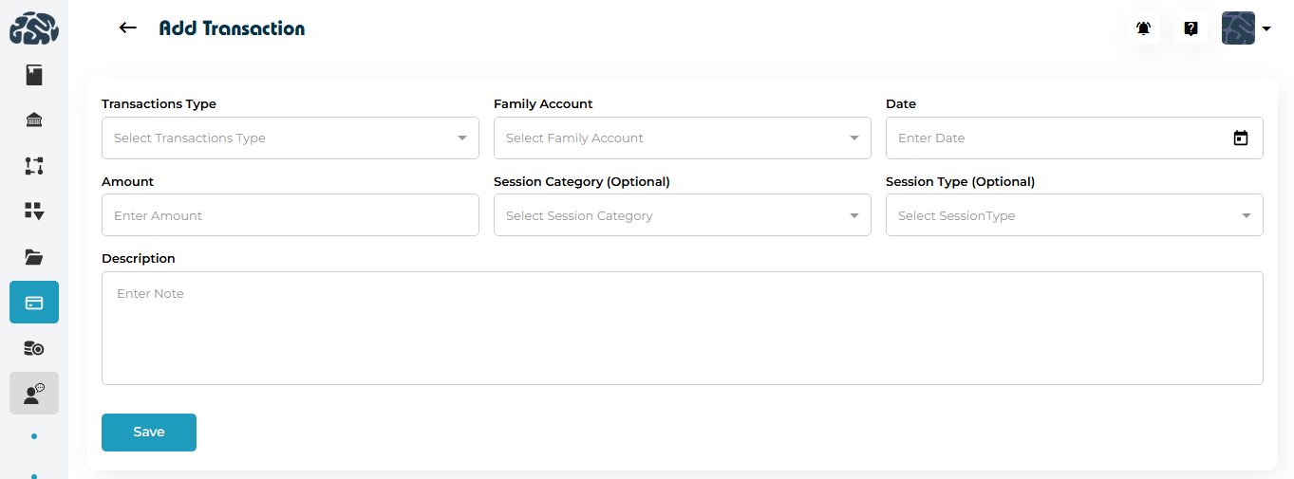Click the Save button
The width and height of the screenshot is (1294, 479).
149,433
